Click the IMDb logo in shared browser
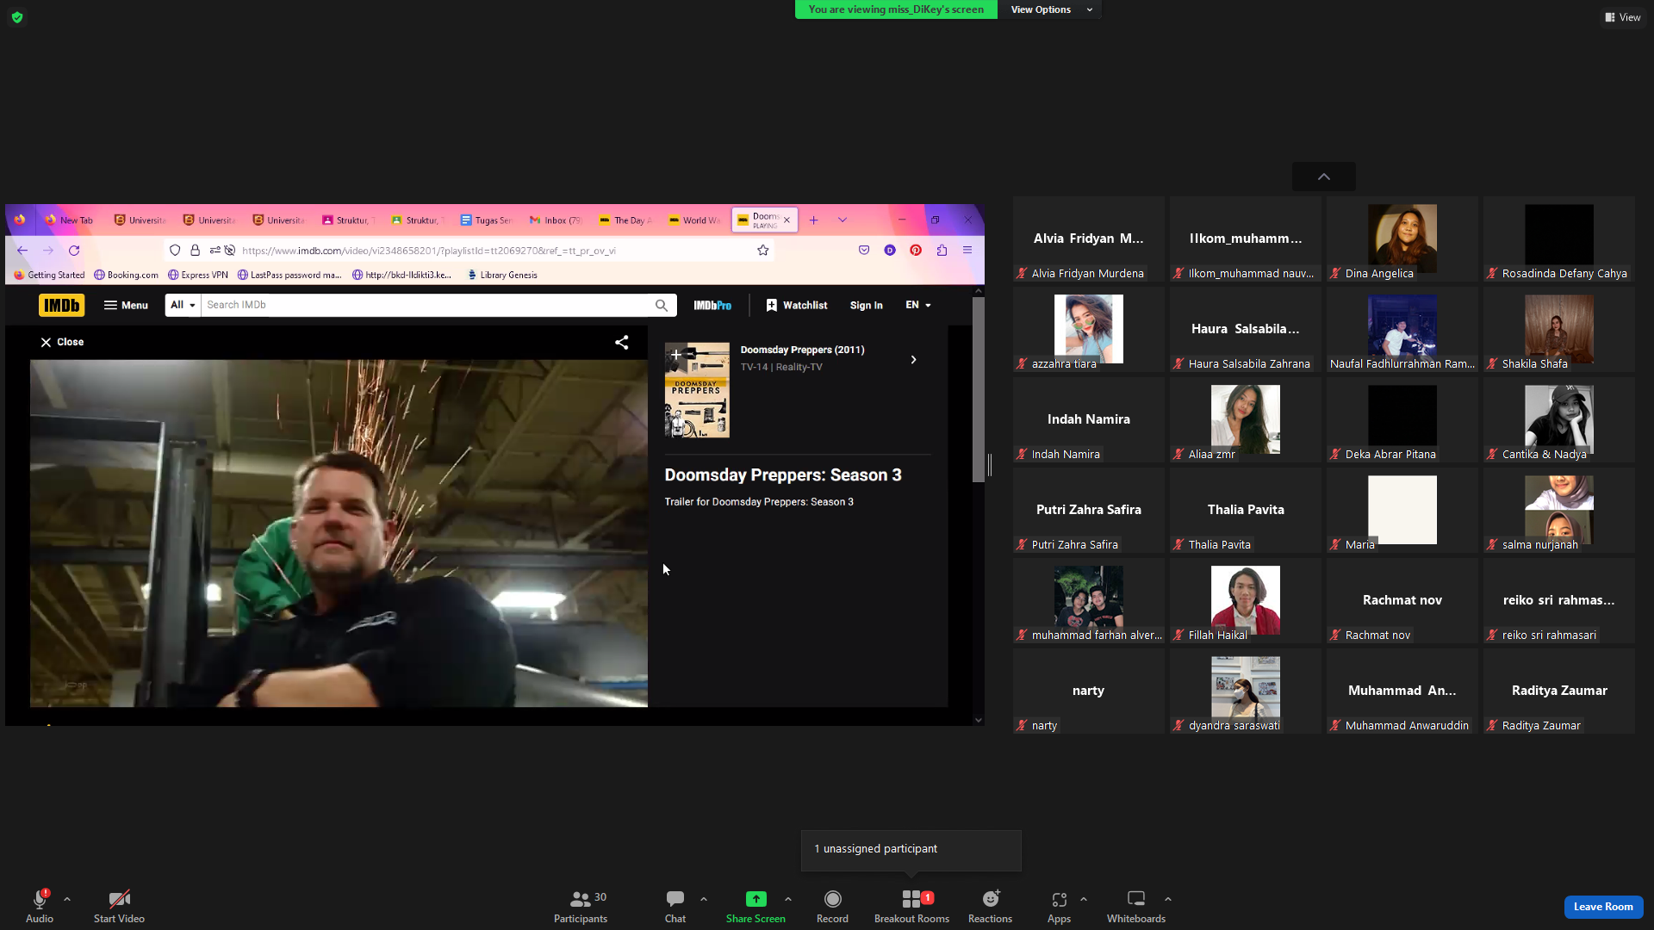This screenshot has height=930, width=1654. tap(62, 305)
